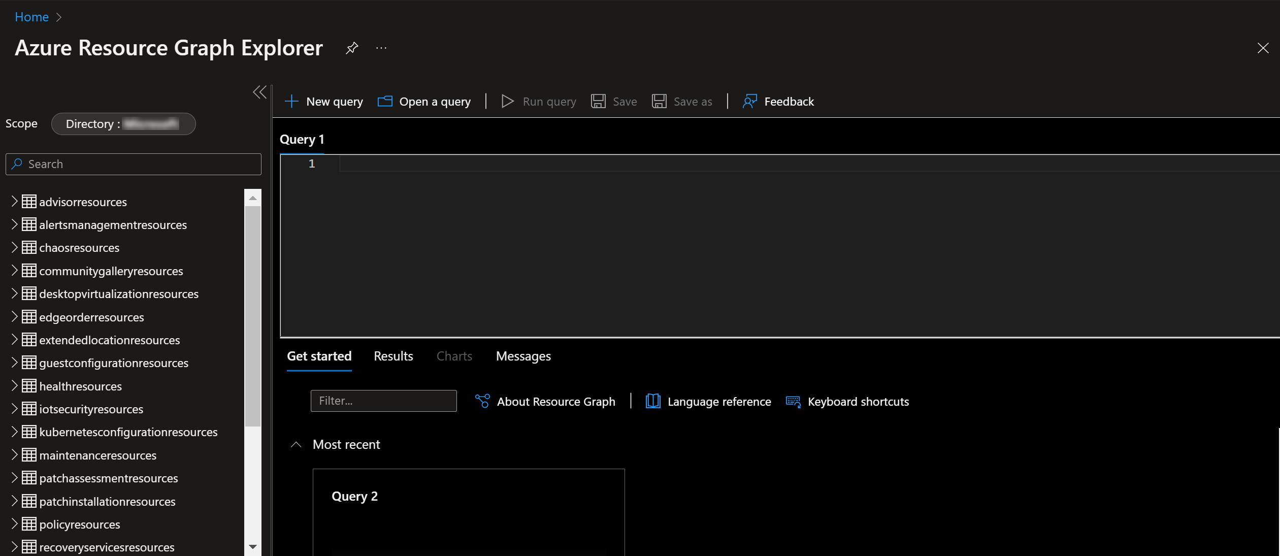Click the Feedback button label
The width and height of the screenshot is (1280, 556).
click(x=789, y=102)
